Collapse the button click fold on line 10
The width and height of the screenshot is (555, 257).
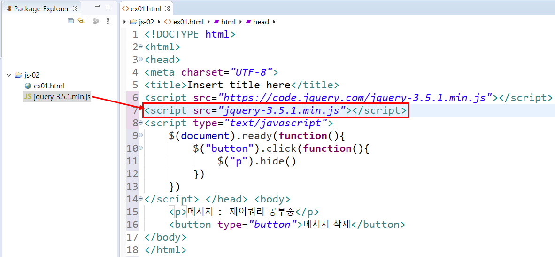(140, 148)
